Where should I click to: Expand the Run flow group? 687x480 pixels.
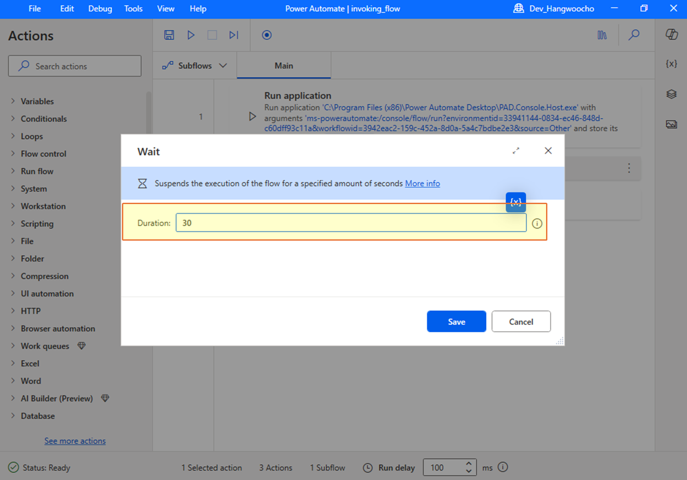click(x=13, y=171)
